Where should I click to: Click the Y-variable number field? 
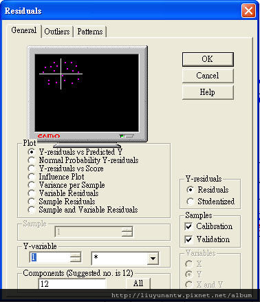pyautogui.click(x=50, y=257)
